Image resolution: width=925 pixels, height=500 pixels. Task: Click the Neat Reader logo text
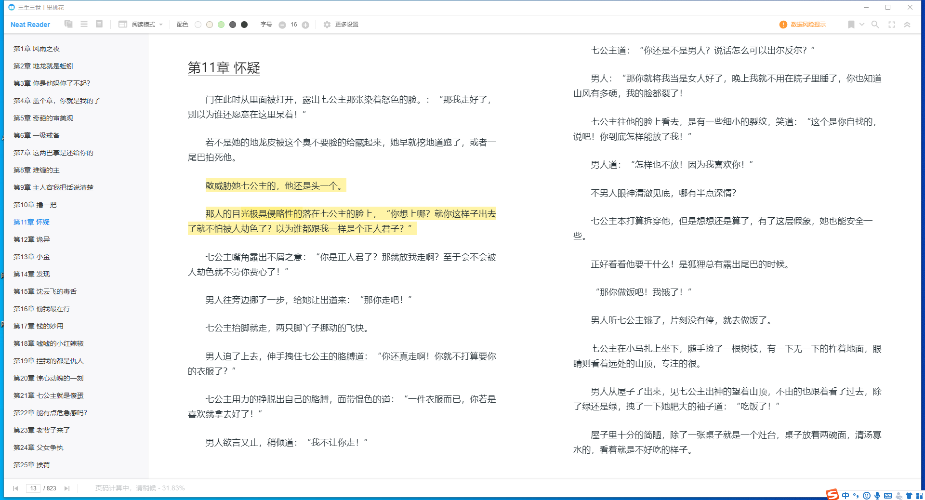click(30, 25)
